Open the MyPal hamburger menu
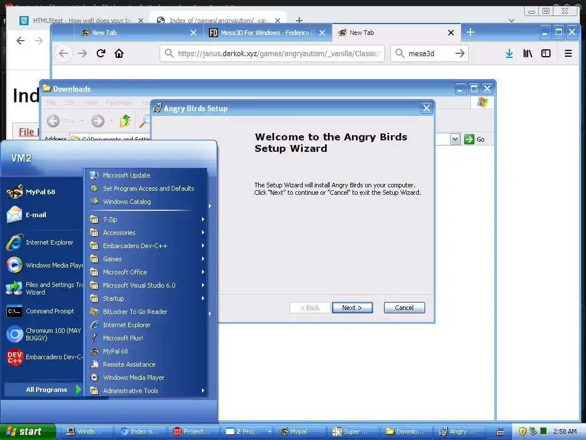 coord(568,53)
